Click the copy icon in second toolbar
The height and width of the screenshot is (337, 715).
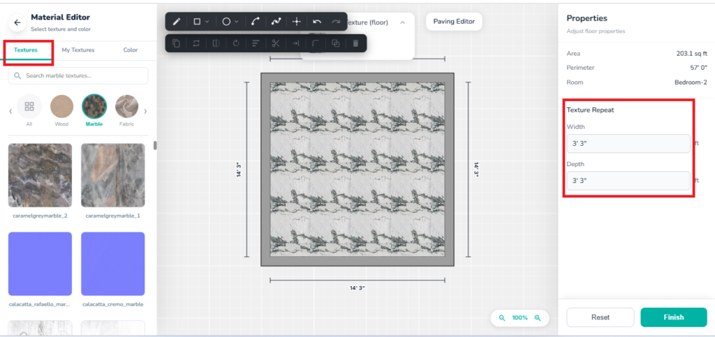coord(176,43)
